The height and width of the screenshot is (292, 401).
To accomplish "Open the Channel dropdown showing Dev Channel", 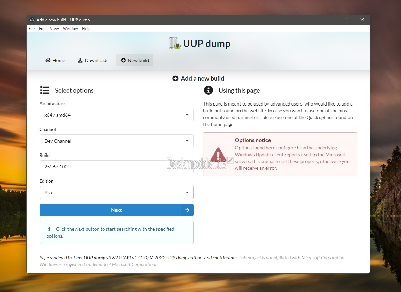I will [x=117, y=141].
